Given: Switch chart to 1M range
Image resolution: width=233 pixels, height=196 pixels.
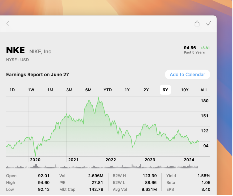Looking at the screenshot, I should pos(50,90).
